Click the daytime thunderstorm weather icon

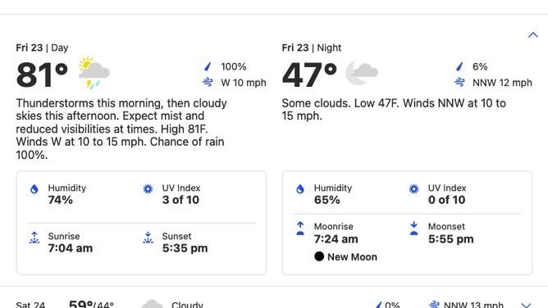[94, 73]
